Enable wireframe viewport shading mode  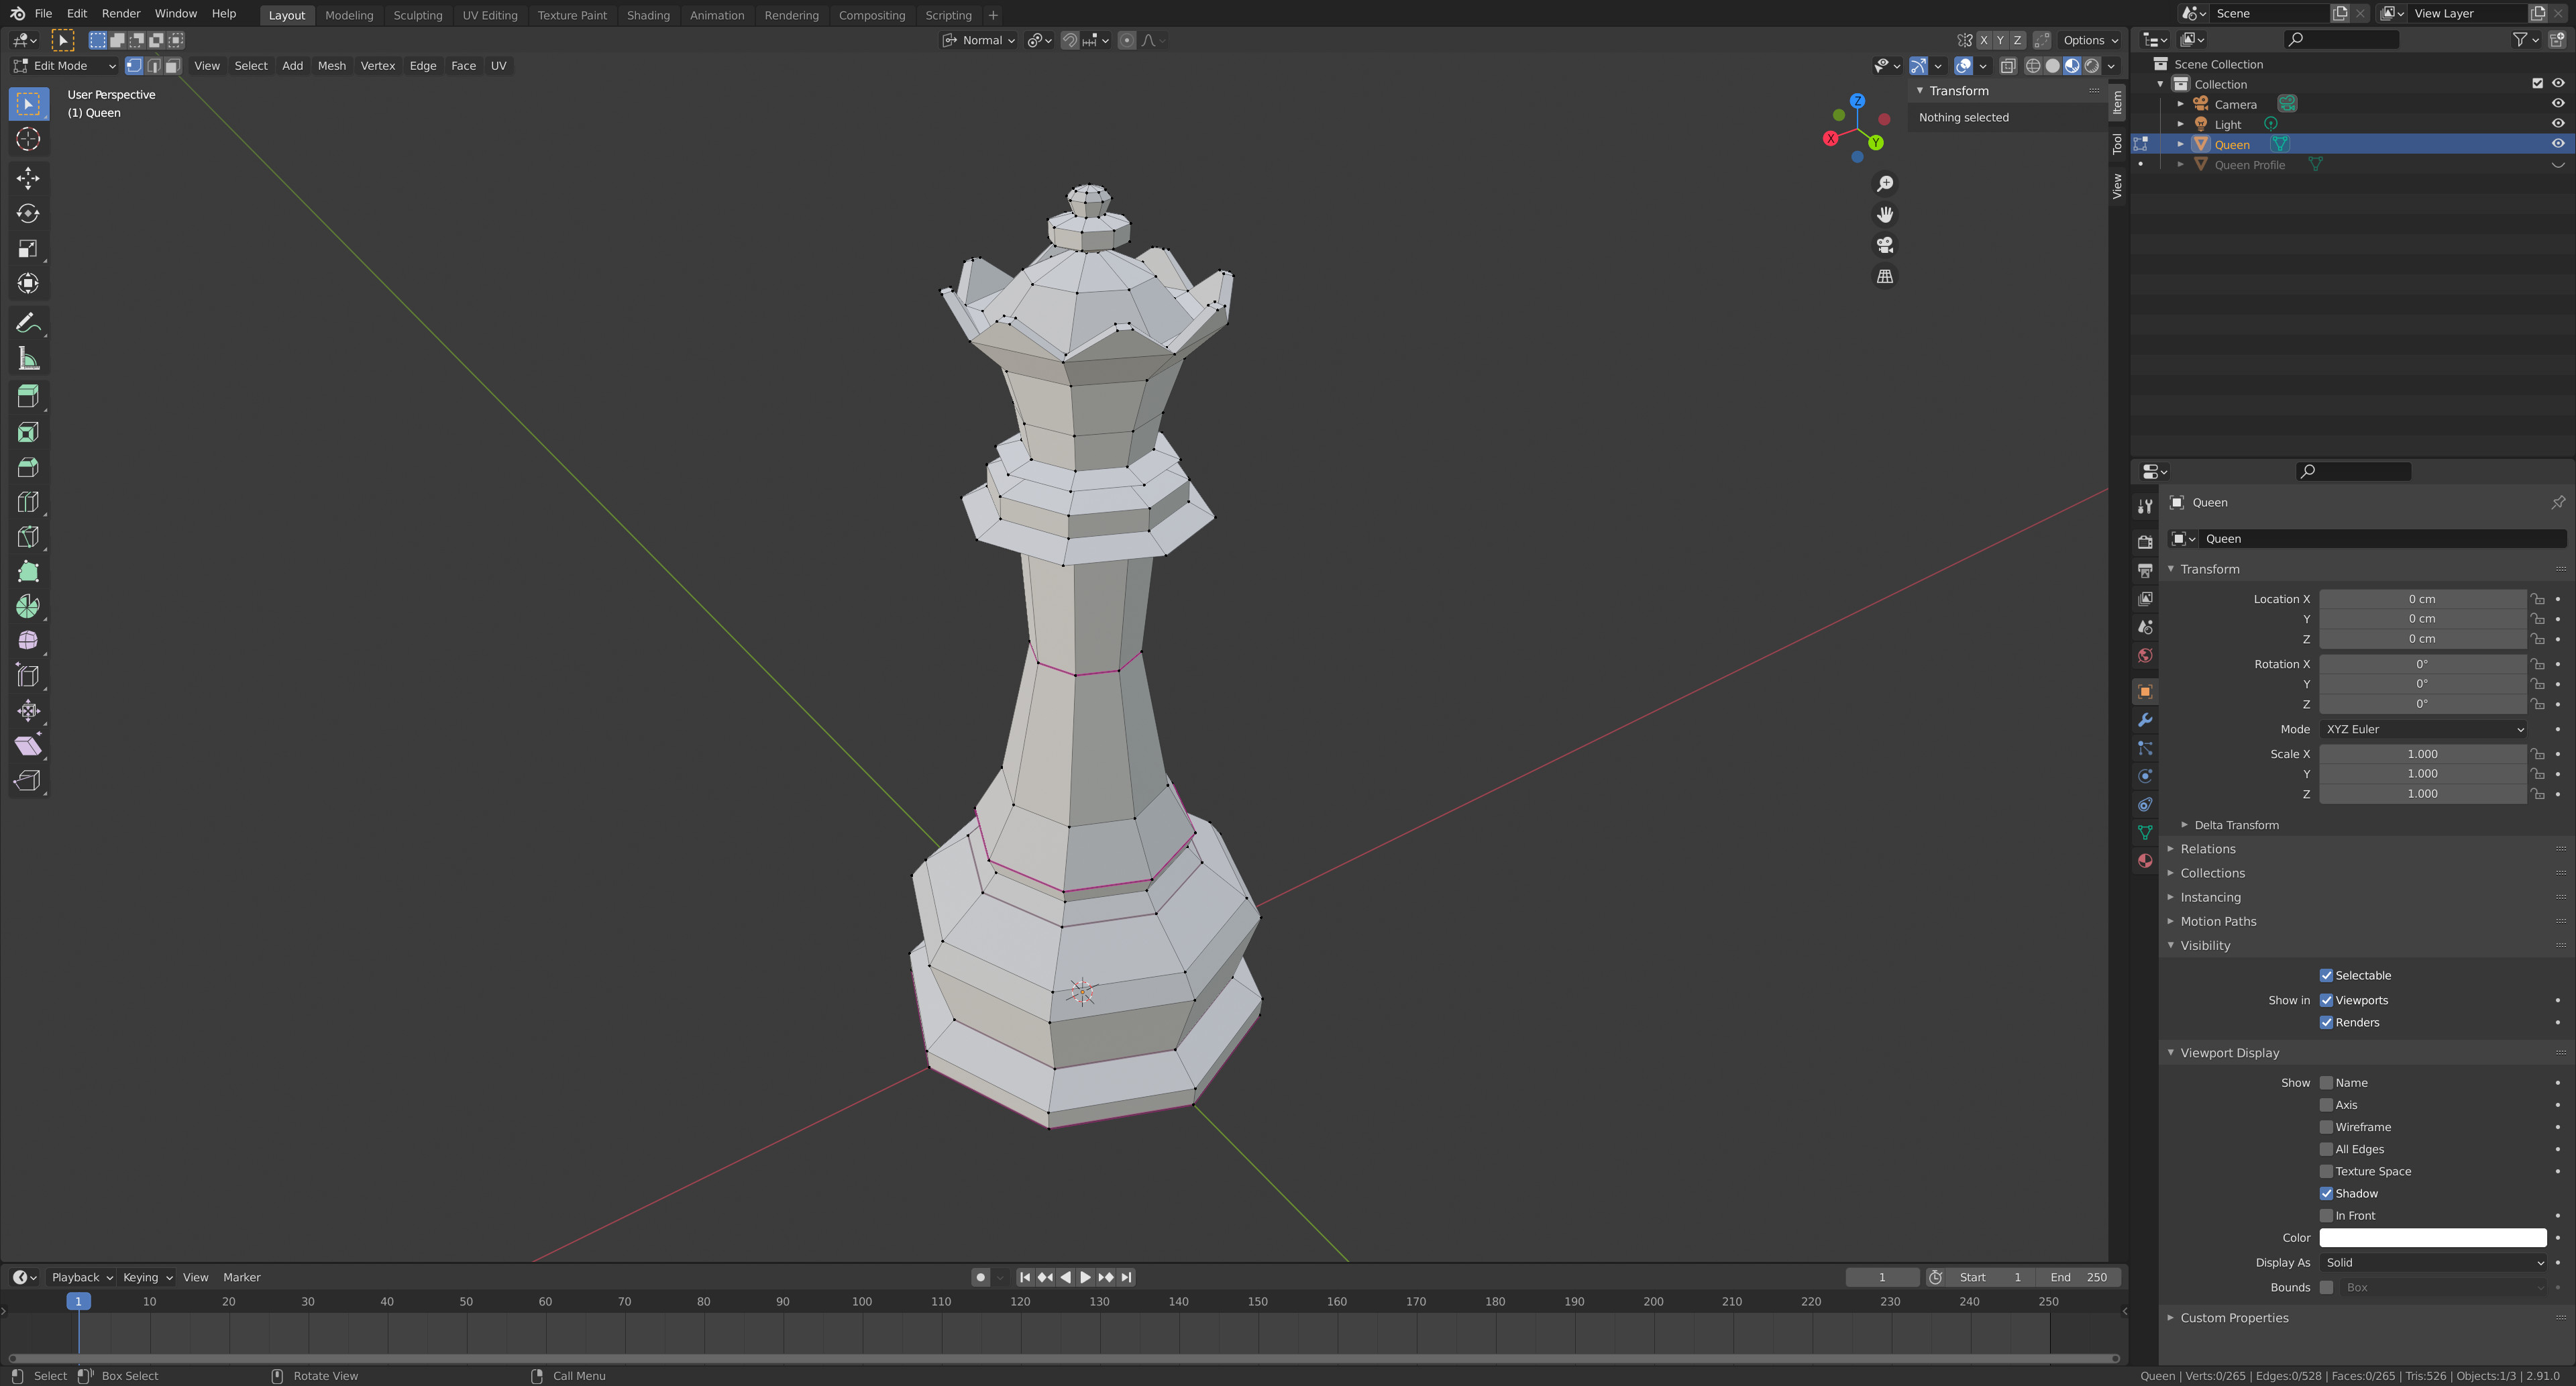2033,66
